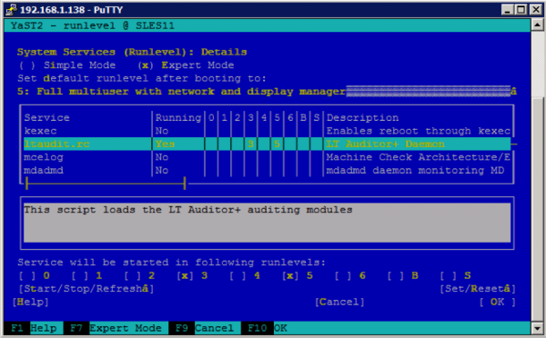The image size is (546, 338).
Task: Select the mcelog service row
Action: (267, 157)
